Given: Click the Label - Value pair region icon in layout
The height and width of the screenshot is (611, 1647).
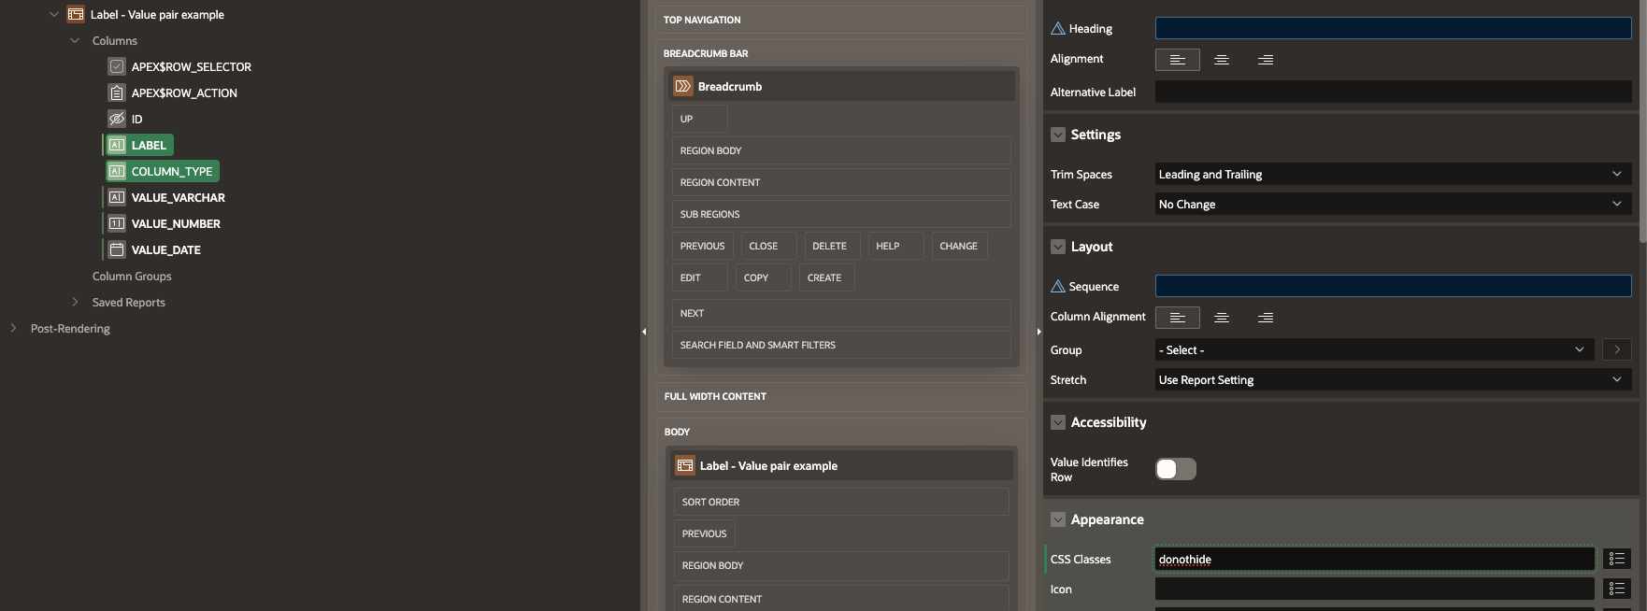Looking at the screenshot, I should click(685, 465).
